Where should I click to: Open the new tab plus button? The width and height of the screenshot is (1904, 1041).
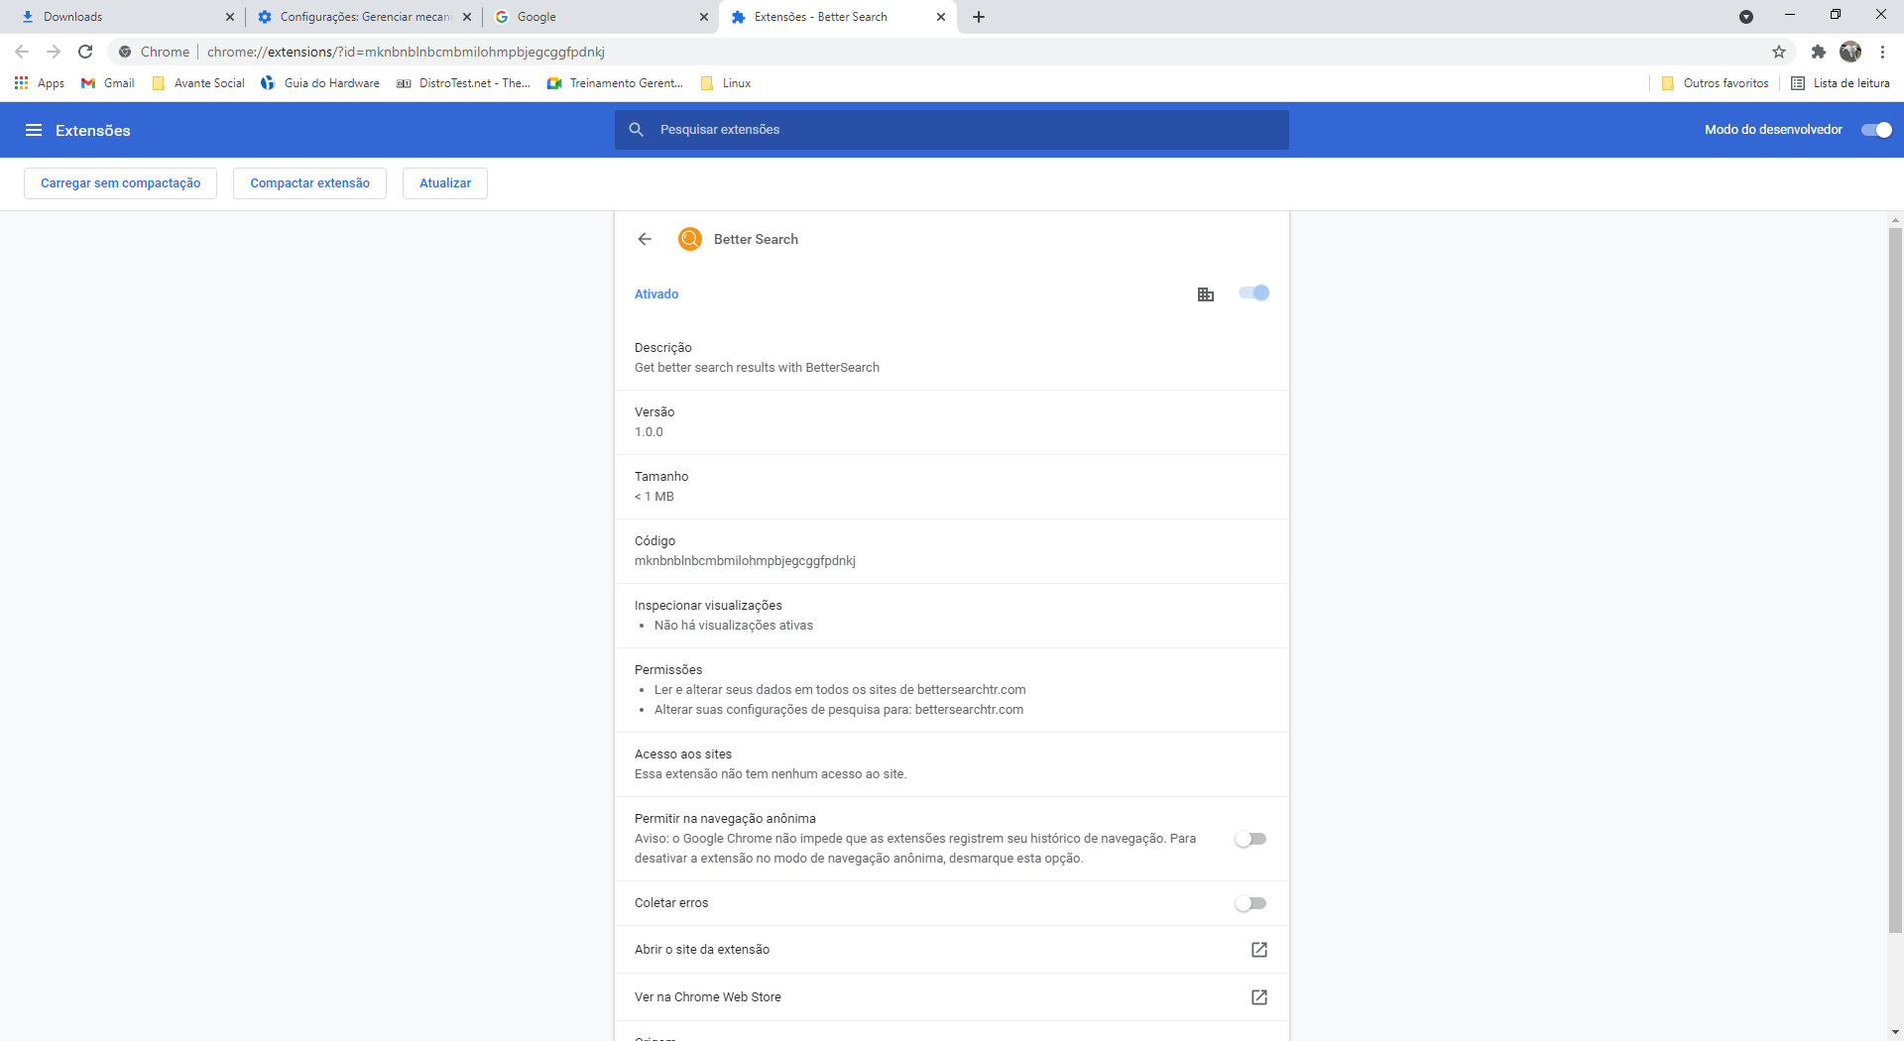(x=979, y=17)
